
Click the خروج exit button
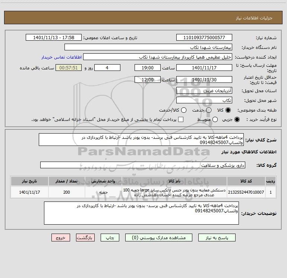61,238
